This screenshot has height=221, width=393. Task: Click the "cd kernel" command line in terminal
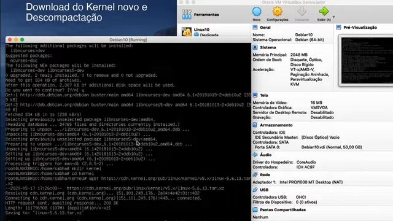click(50, 173)
